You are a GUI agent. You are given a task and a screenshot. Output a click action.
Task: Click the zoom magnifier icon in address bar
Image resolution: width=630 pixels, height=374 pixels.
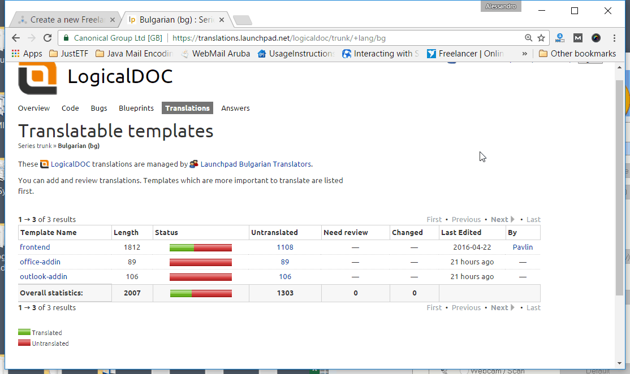pos(528,38)
